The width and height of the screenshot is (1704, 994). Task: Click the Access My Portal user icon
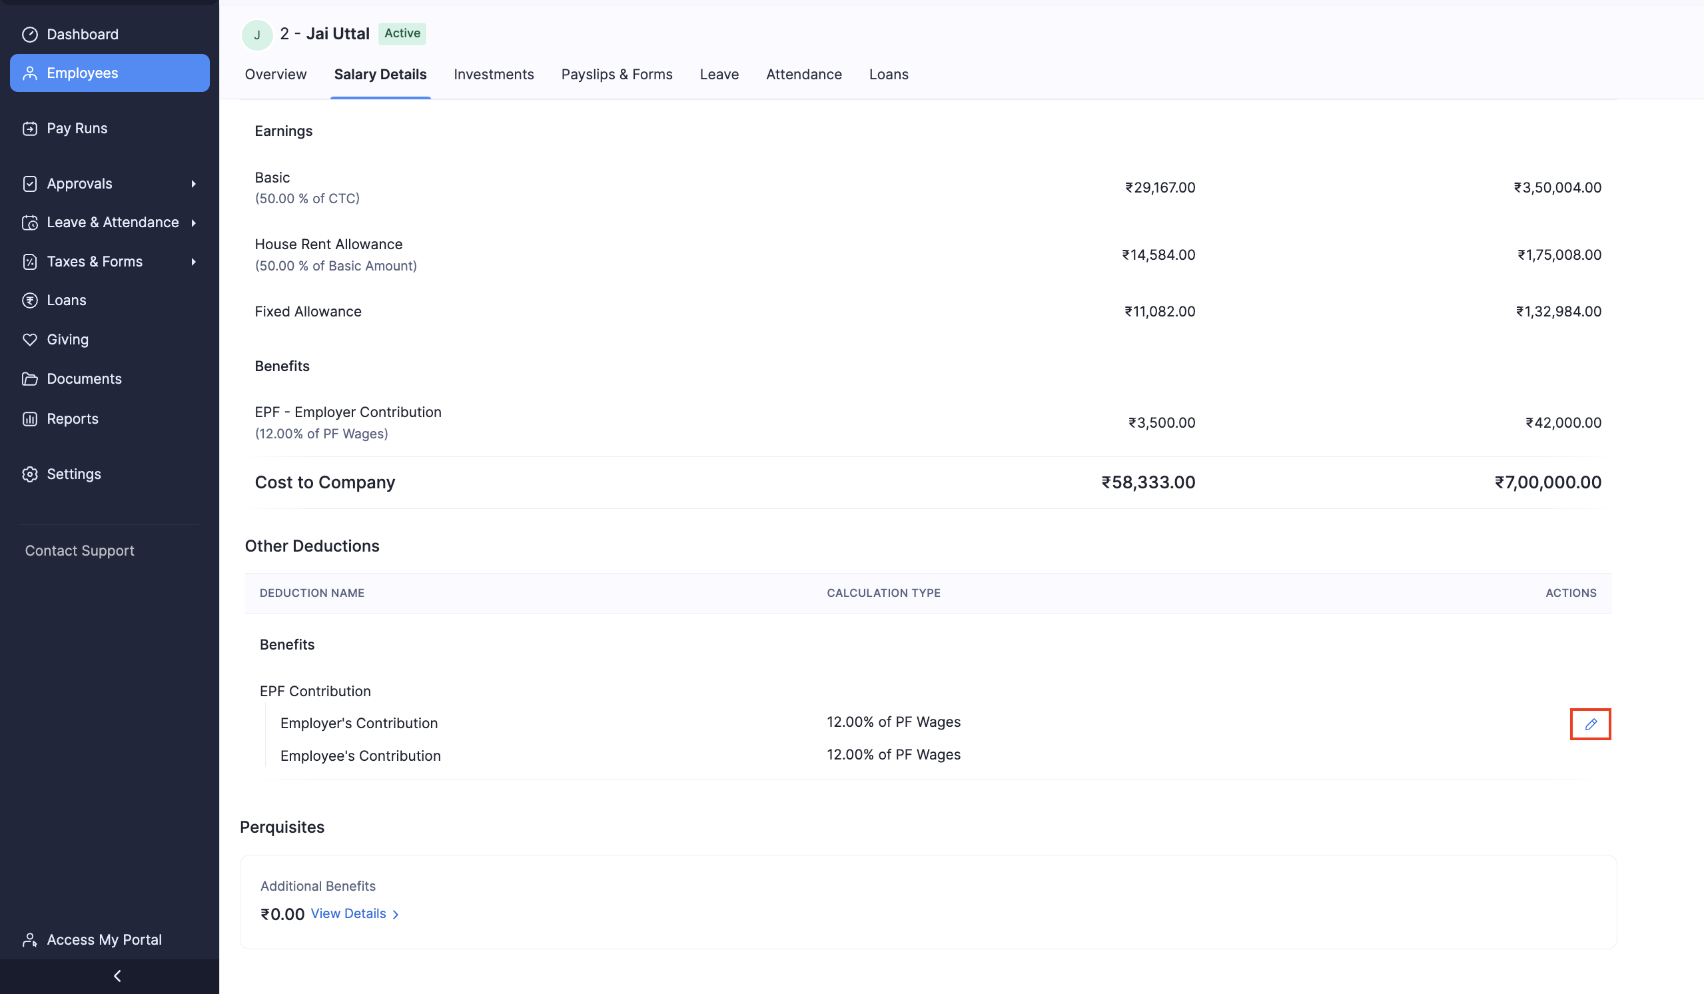point(30,939)
